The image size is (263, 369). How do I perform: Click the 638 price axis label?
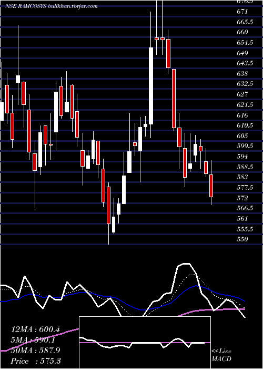242,74
